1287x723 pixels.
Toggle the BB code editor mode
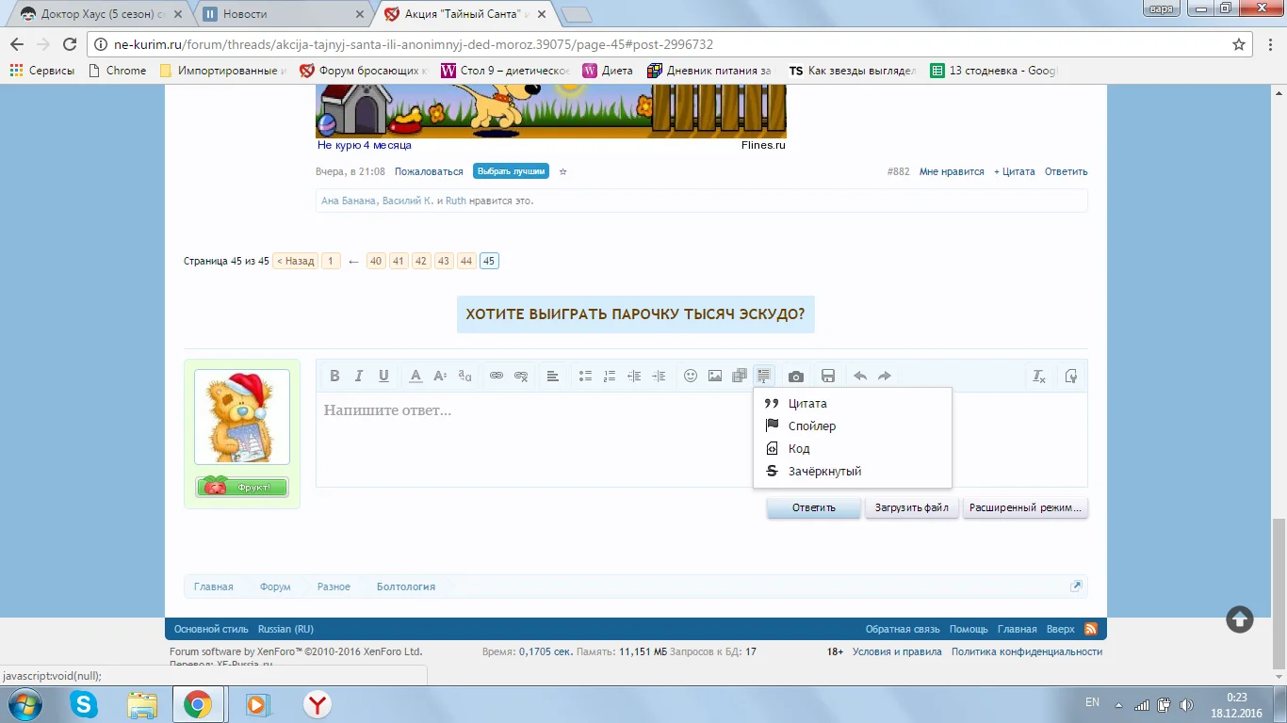point(1071,376)
